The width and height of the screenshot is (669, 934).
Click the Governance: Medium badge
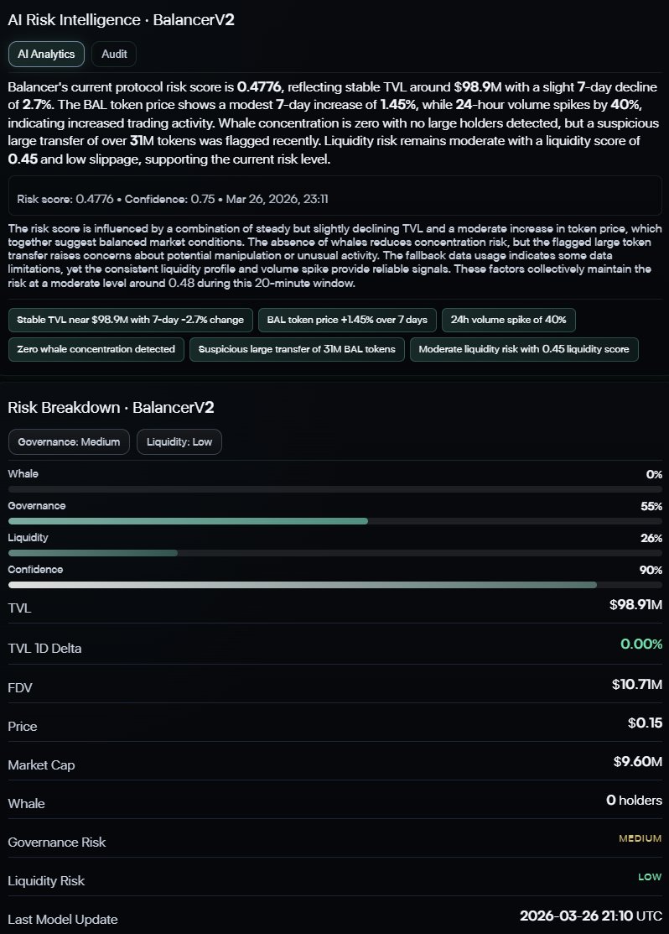point(69,442)
